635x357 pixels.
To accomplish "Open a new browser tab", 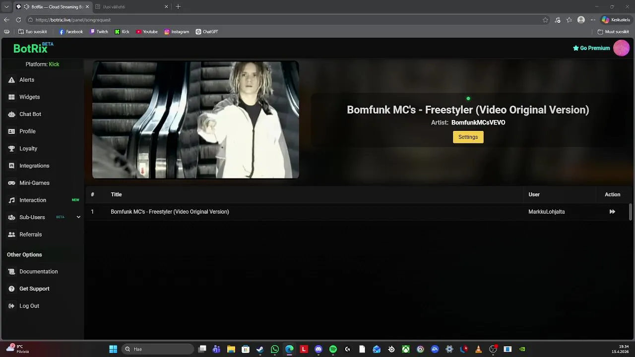I will coord(178,7).
